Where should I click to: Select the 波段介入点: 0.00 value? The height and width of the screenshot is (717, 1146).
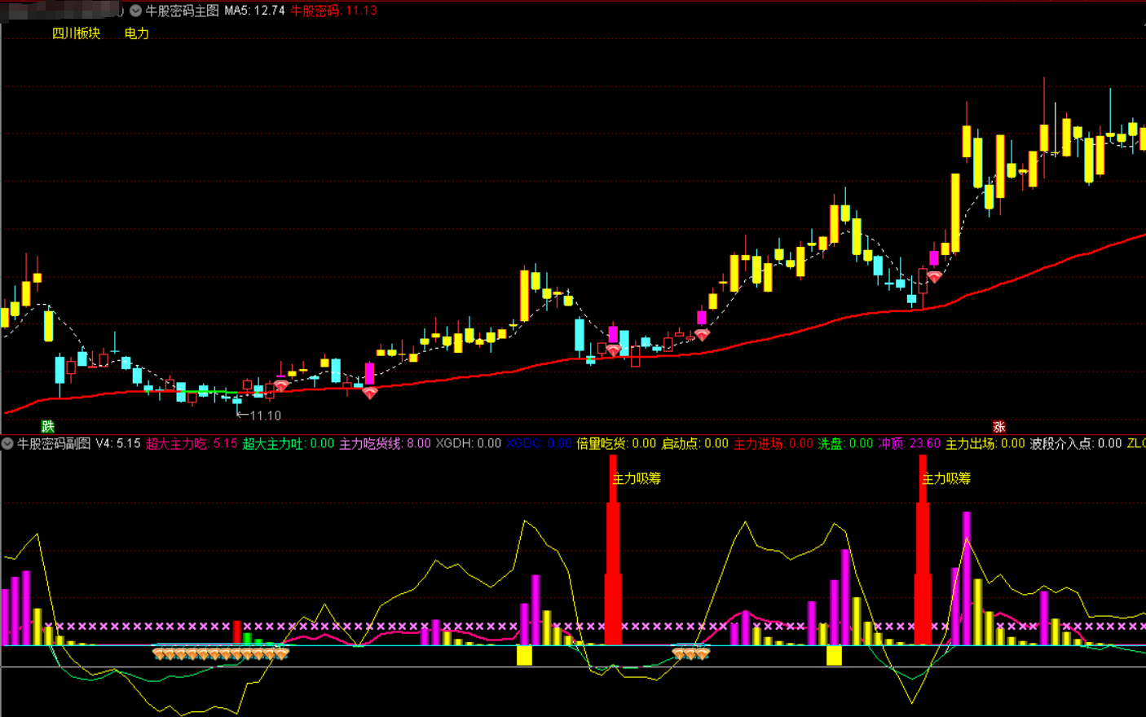click(x=1076, y=443)
